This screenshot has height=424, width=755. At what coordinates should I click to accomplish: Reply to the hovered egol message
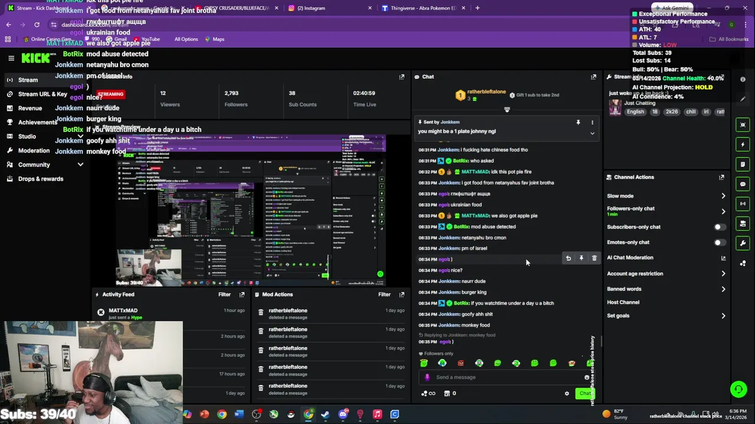point(568,258)
